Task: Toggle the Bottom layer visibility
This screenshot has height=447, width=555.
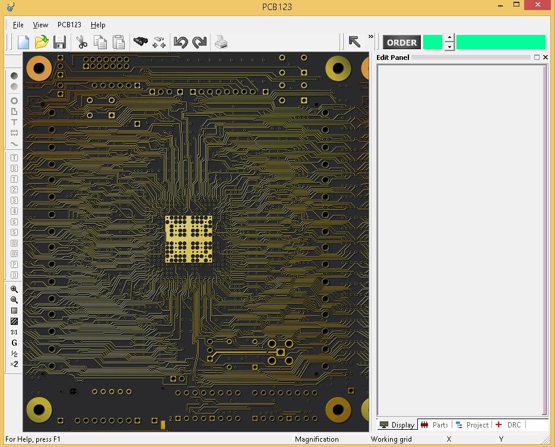Action: click(x=14, y=168)
